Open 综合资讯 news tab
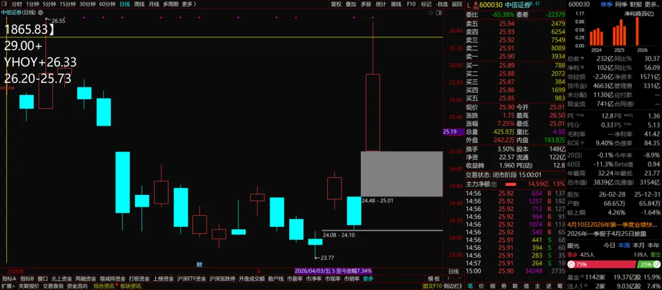The image size is (662, 290). 104,286
